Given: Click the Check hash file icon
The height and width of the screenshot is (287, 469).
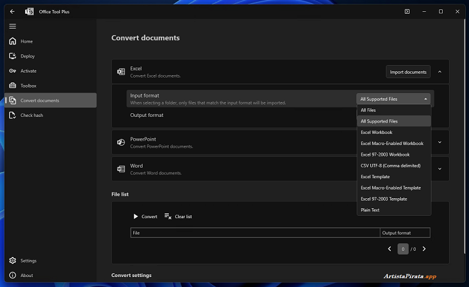Looking at the screenshot, I should pyautogui.click(x=13, y=115).
